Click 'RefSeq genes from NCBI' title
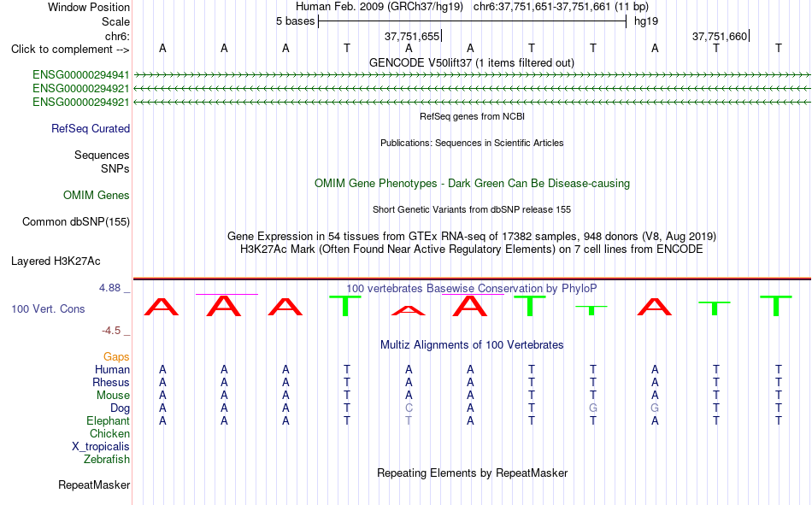The width and height of the screenshot is (812, 505). click(x=472, y=116)
